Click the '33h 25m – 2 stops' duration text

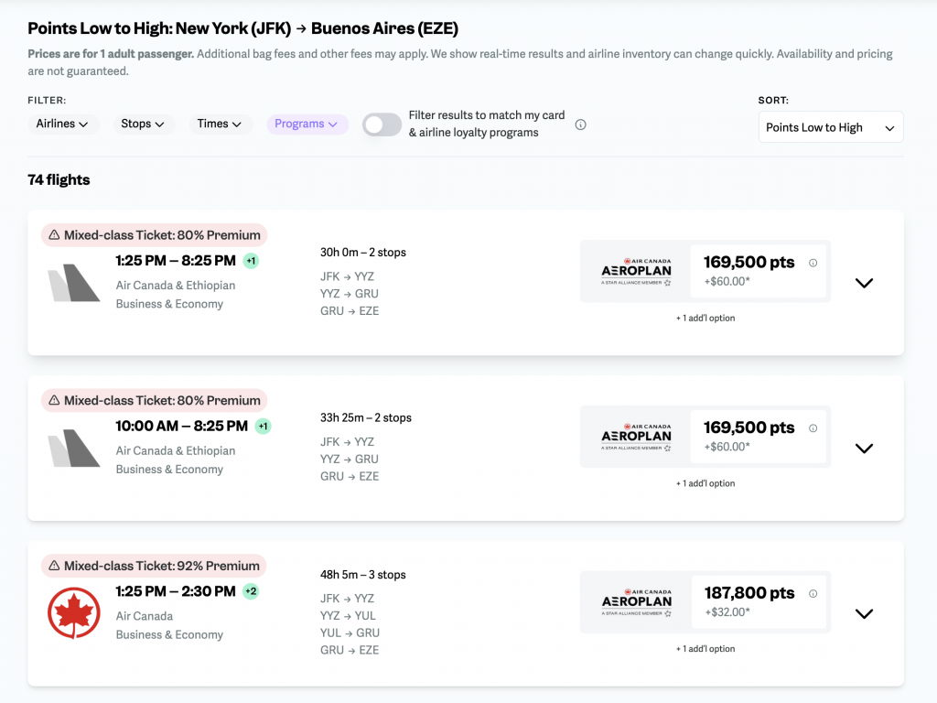pyautogui.click(x=366, y=417)
